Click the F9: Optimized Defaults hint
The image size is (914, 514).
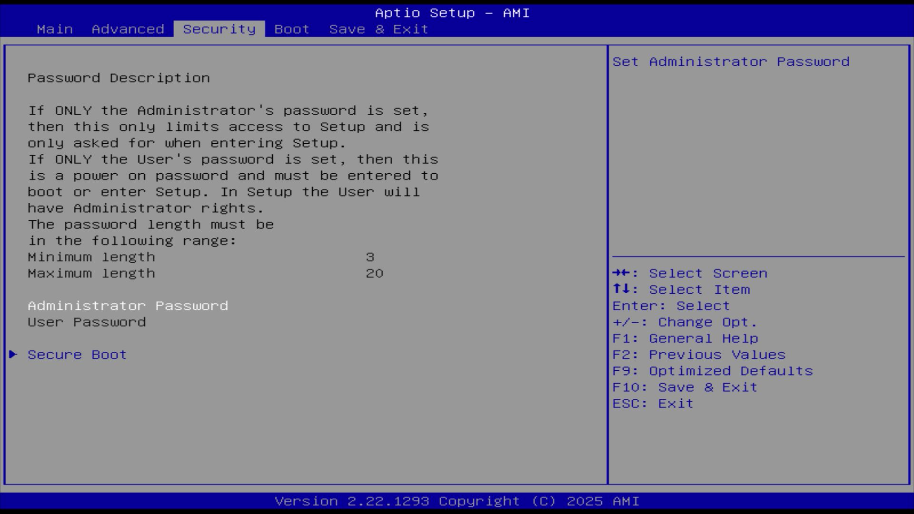[x=713, y=371]
